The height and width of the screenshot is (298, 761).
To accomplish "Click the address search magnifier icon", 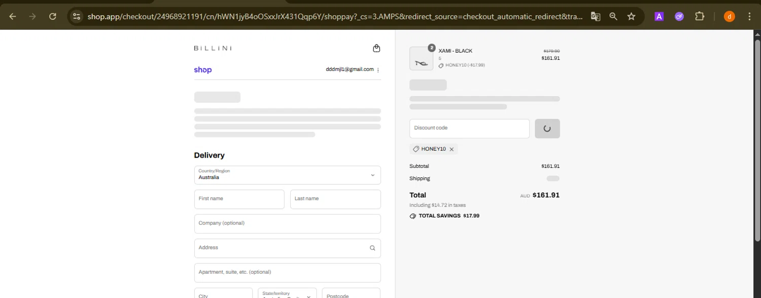I will 372,248.
